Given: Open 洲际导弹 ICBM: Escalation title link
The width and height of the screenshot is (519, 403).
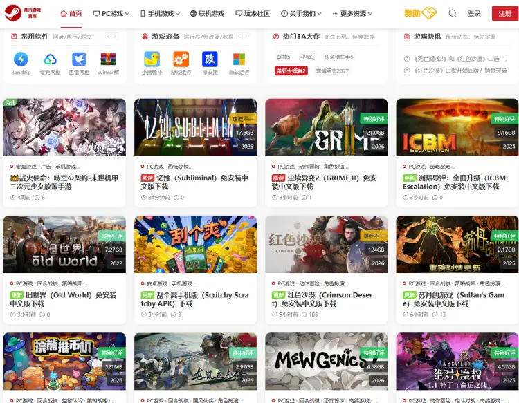Looking at the screenshot, I should click(455, 182).
